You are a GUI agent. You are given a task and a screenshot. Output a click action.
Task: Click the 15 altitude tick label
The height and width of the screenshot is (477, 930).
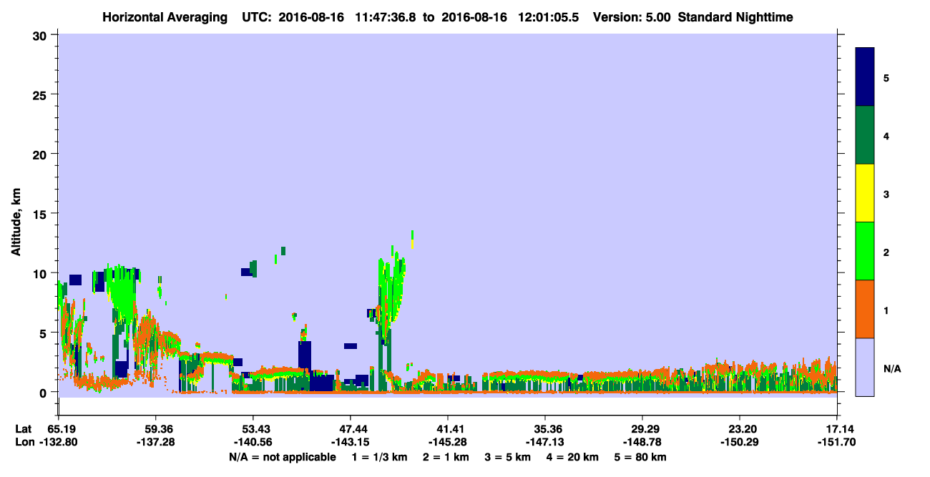41,214
